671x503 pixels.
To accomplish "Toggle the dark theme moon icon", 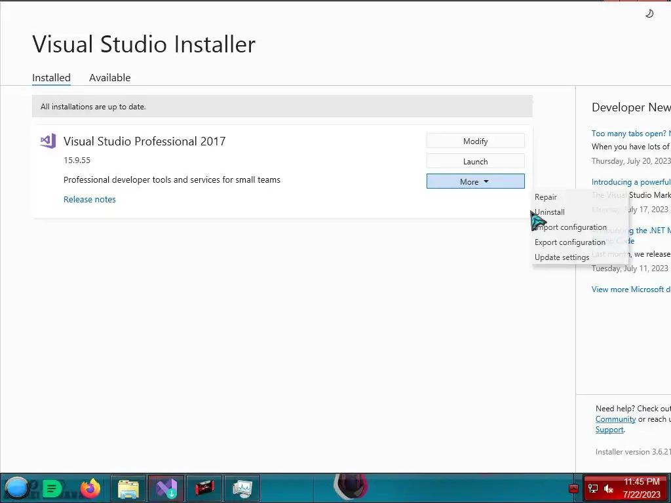I will (x=649, y=14).
